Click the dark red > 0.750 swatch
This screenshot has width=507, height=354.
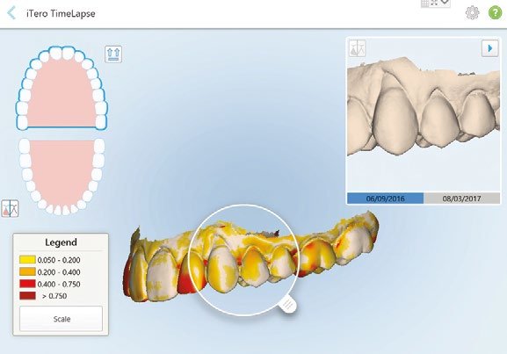click(x=27, y=295)
